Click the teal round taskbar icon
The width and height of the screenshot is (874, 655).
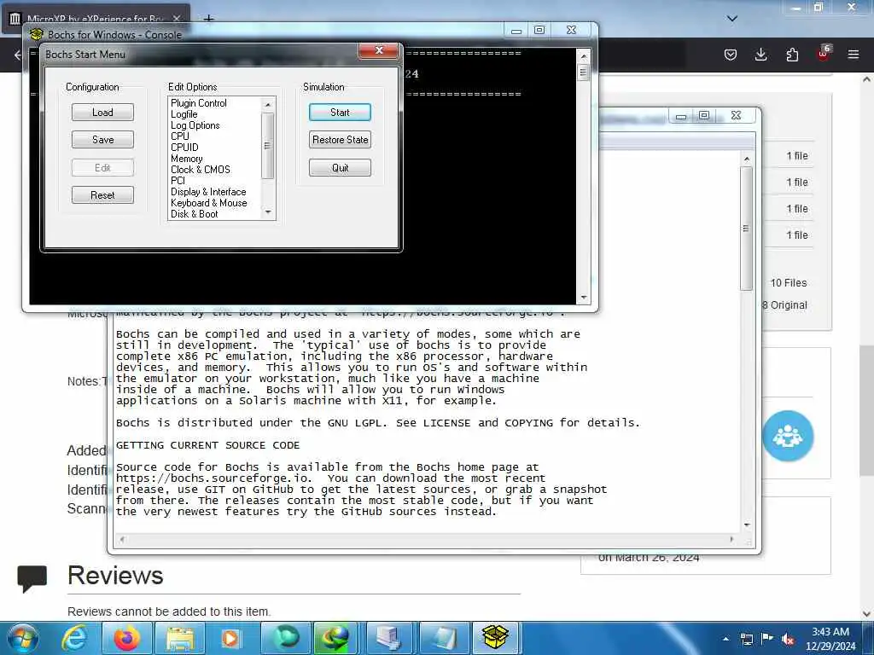pyautogui.click(x=285, y=638)
